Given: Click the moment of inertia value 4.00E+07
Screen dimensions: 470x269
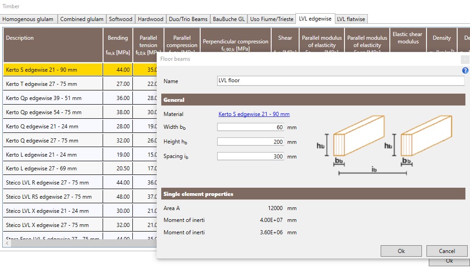Looking at the screenshot, I should [271, 220].
